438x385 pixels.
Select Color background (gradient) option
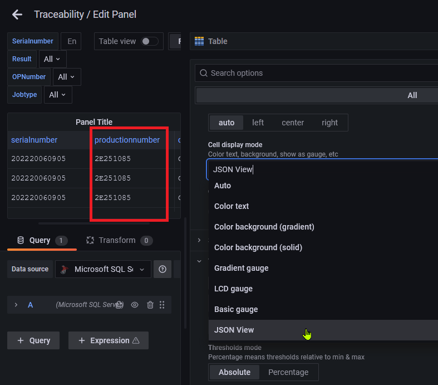[x=323, y=227]
